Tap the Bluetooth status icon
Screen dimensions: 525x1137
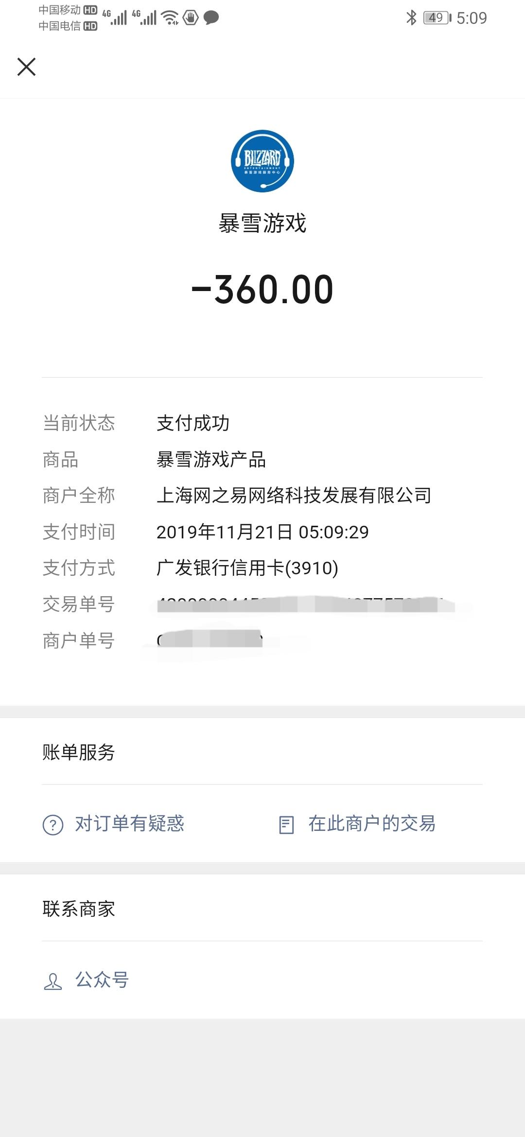point(411,18)
